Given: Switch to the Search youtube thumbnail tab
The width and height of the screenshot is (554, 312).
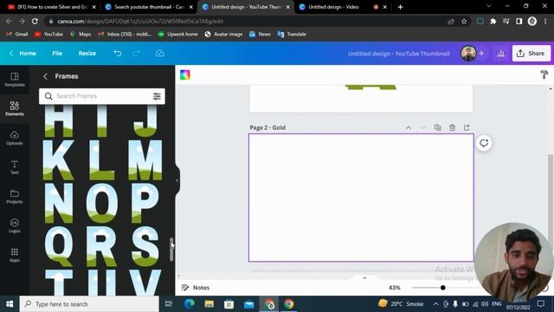Looking at the screenshot, I should tap(148, 7).
